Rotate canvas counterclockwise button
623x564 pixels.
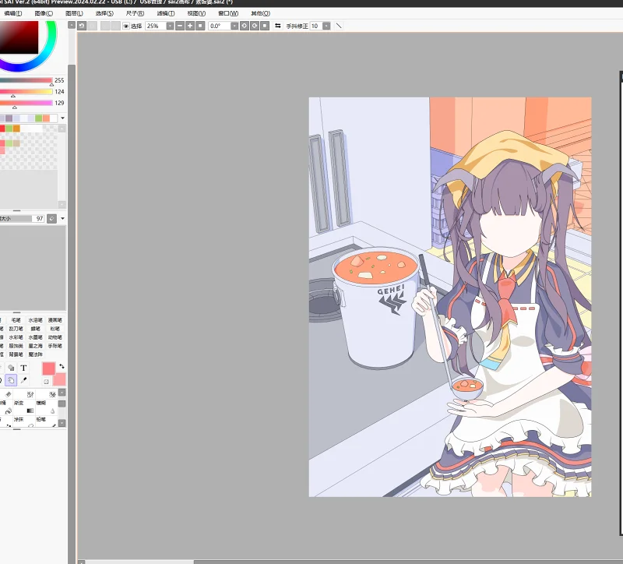(245, 26)
